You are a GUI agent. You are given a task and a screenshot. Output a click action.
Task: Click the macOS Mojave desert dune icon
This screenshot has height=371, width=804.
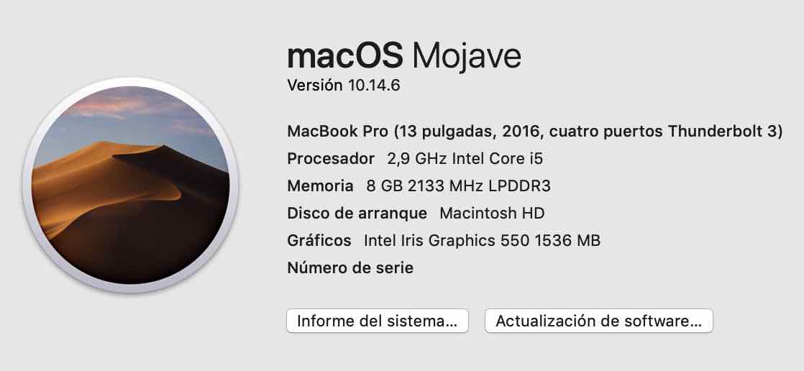pos(130,185)
